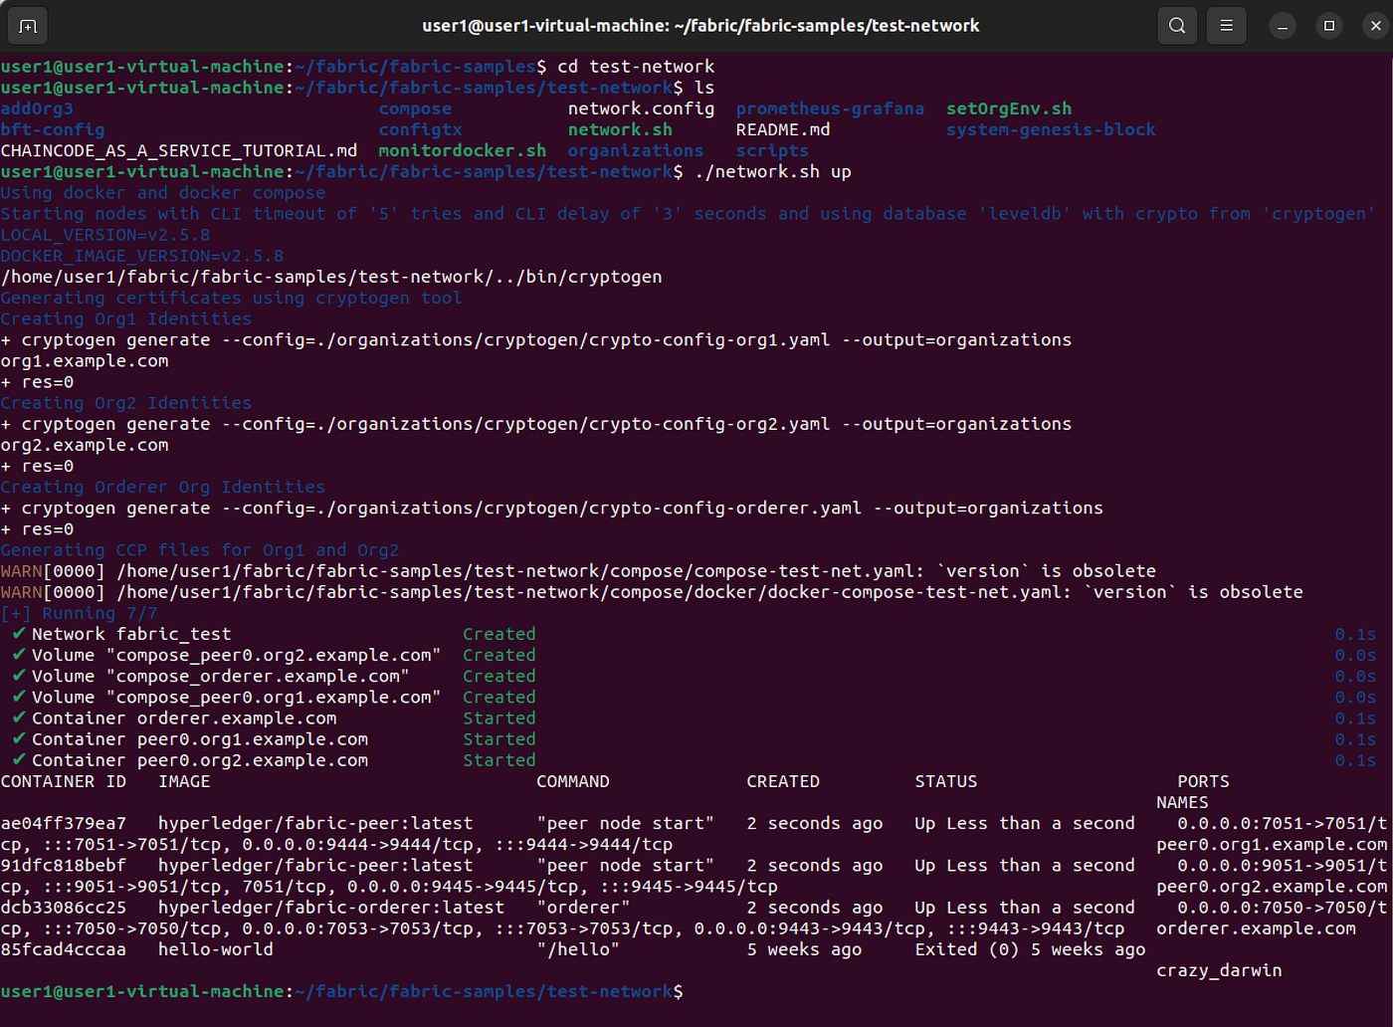The height and width of the screenshot is (1027, 1393).
Task: Click org1.example.com output line
Action: [x=85, y=361]
